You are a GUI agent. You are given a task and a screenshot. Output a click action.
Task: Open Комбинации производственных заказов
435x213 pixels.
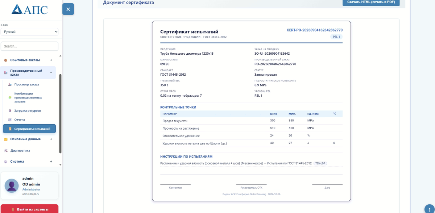[x=28, y=97]
